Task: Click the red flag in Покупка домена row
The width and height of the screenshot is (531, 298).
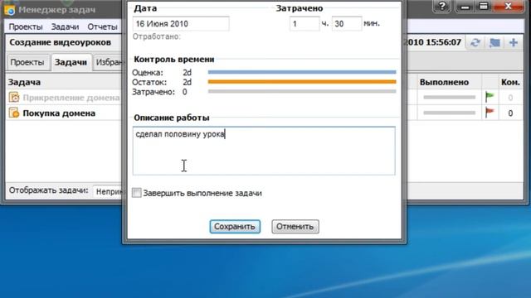Action: pos(490,113)
